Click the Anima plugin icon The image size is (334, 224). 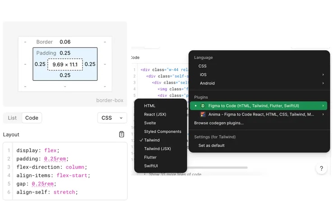(x=203, y=114)
